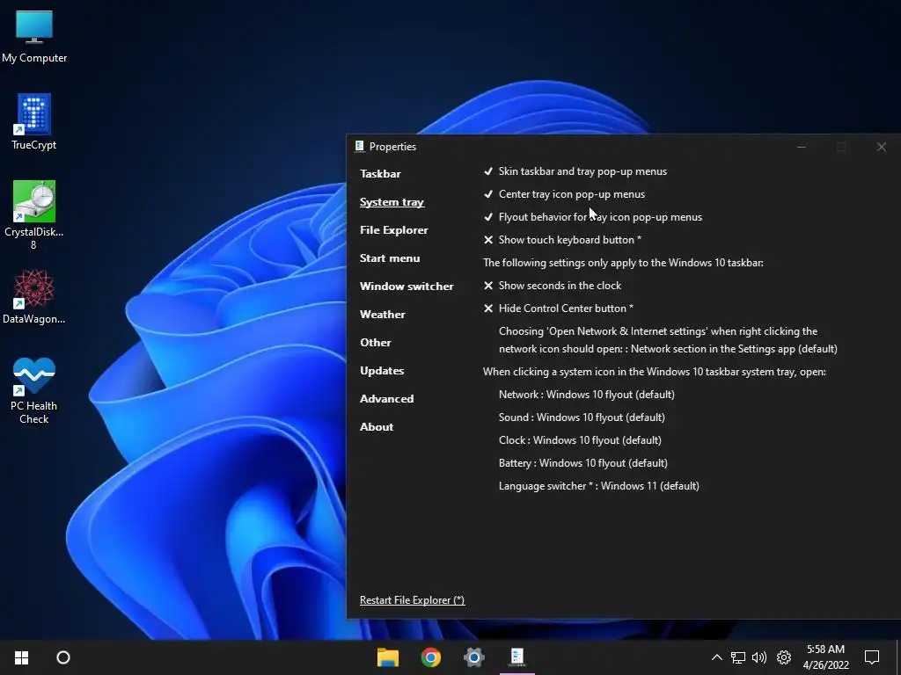Image resolution: width=901 pixels, height=675 pixels.
Task: Toggle Flyout behavior for tray icon menus
Action: pyautogui.click(x=593, y=217)
